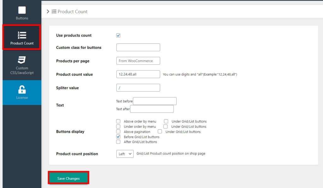323x188 pixels.
Task: Enable Under order by menu checkbox
Action: [x=118, y=126]
